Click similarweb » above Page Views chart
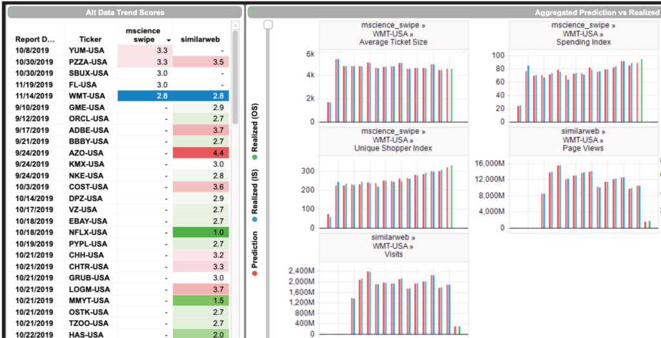 [x=584, y=132]
